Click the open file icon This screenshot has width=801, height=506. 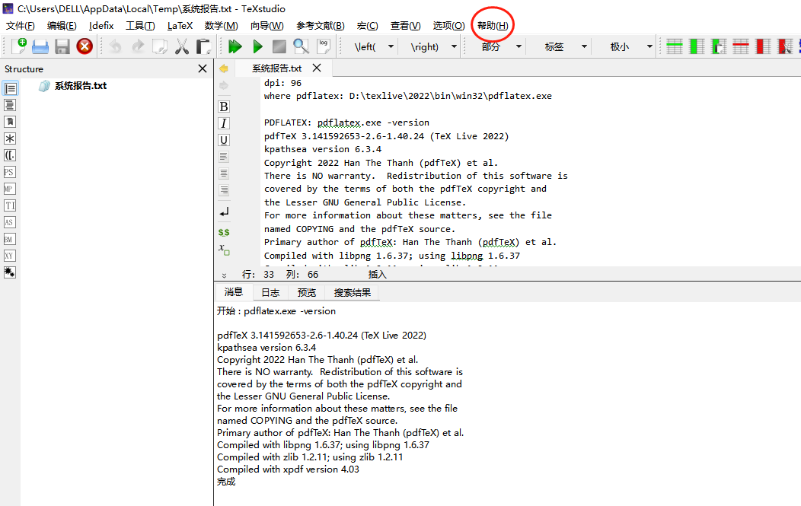[x=40, y=46]
